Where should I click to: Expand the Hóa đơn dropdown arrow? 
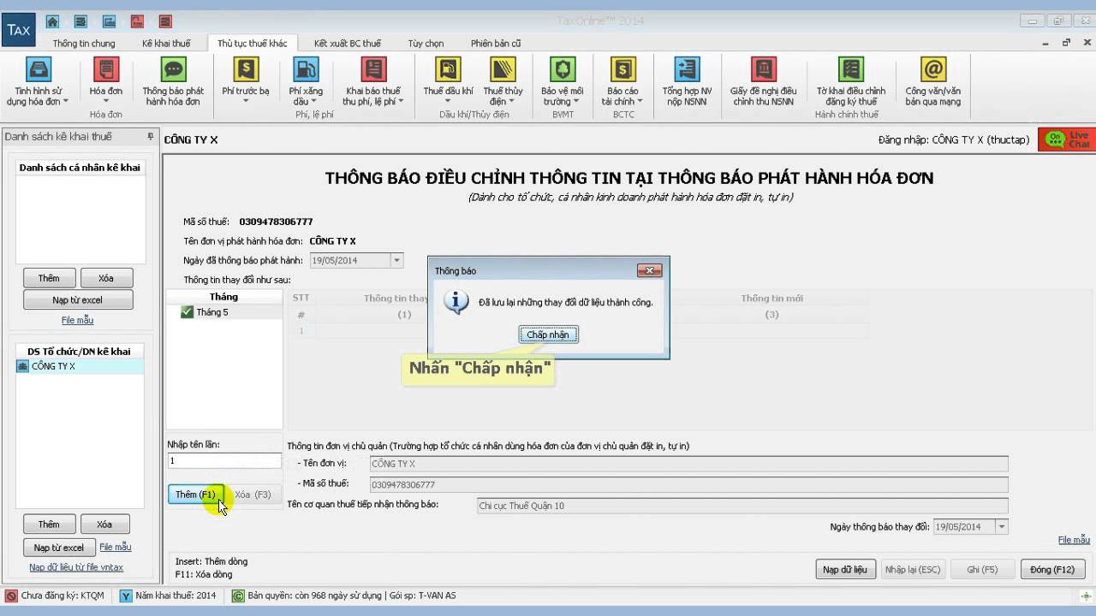(x=106, y=101)
